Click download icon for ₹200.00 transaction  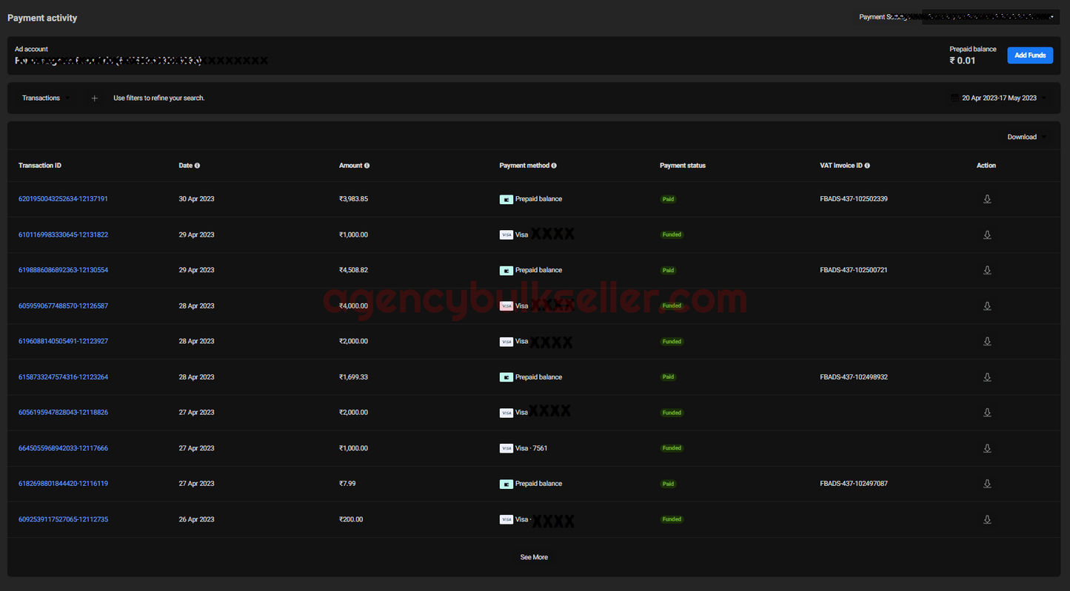tap(987, 519)
